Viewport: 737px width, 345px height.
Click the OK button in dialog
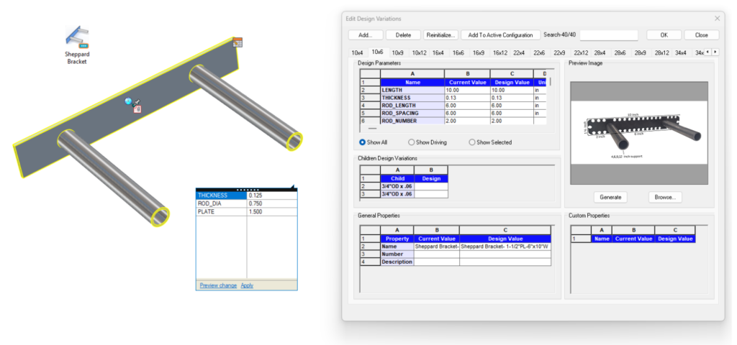[664, 35]
